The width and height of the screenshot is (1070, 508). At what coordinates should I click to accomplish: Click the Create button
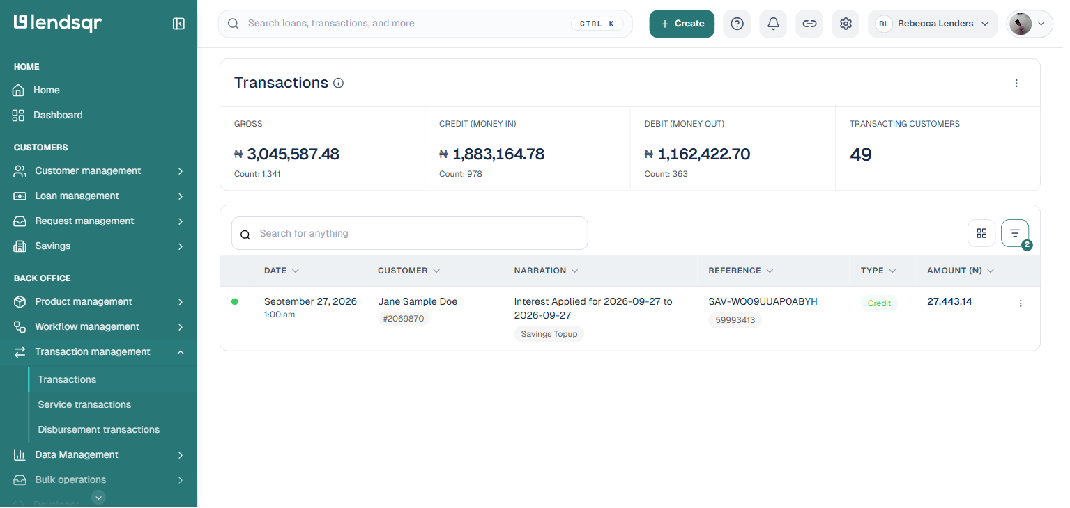tap(682, 24)
